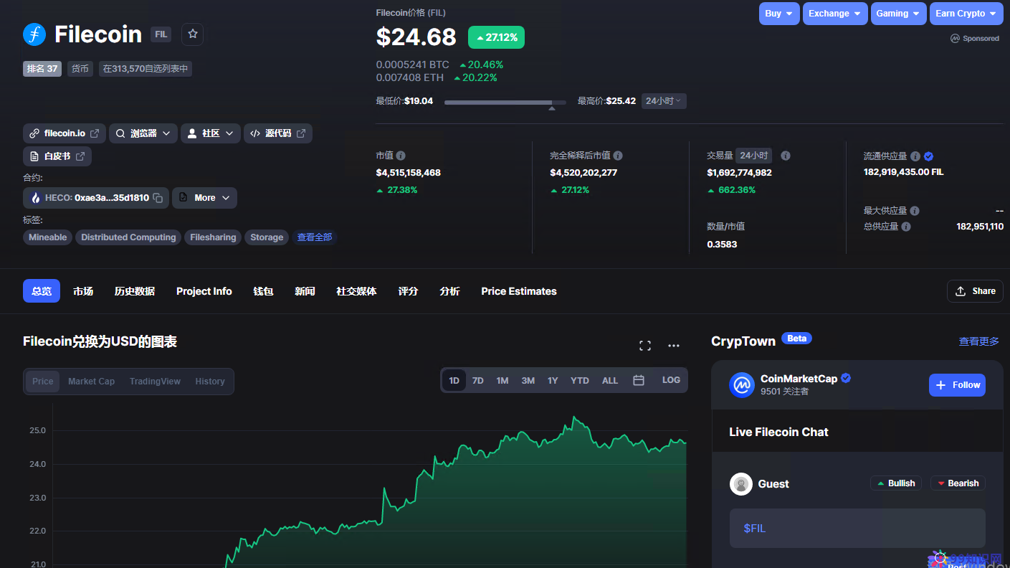Click the 流通供应量 info icon
Viewport: 1010px width, 568px height.
[915, 156]
